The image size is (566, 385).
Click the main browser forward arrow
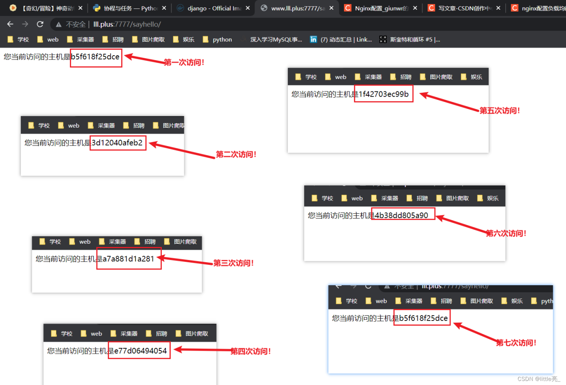click(25, 24)
